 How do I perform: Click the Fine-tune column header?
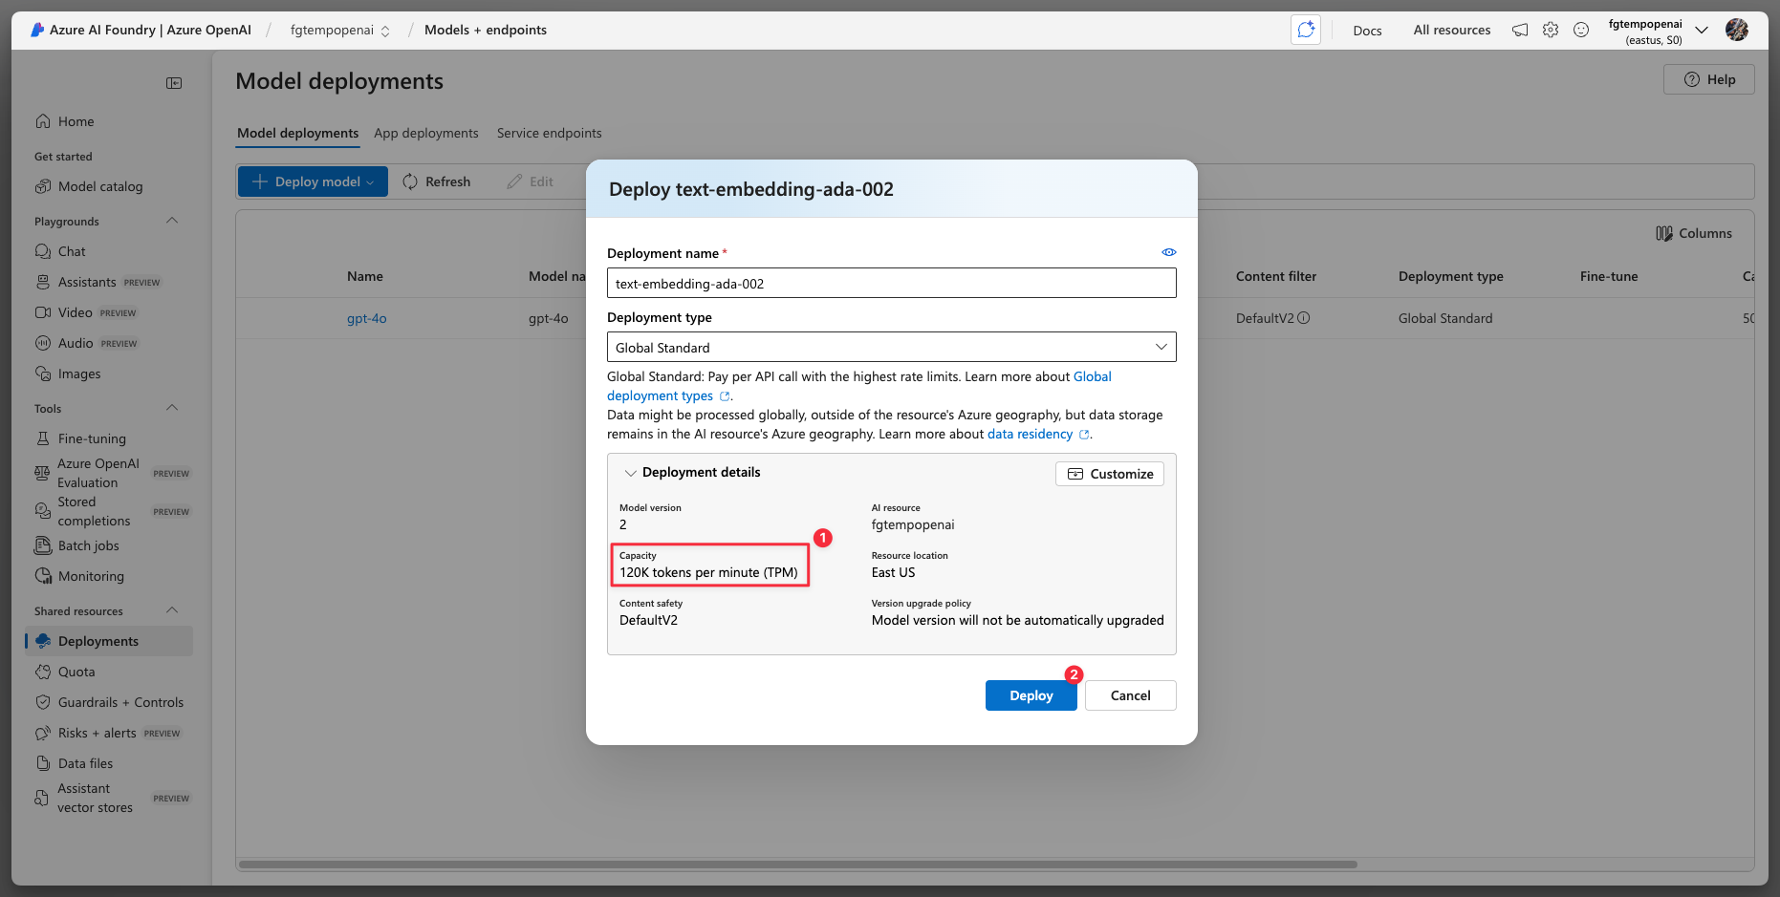[x=1609, y=276]
